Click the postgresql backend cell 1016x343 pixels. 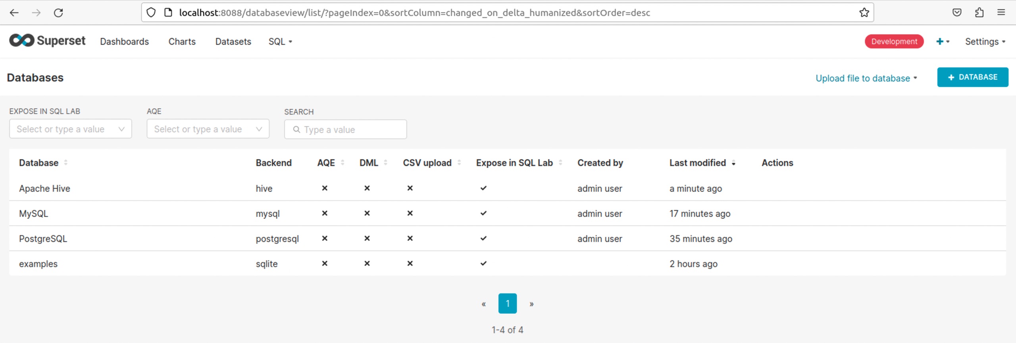pyautogui.click(x=277, y=239)
